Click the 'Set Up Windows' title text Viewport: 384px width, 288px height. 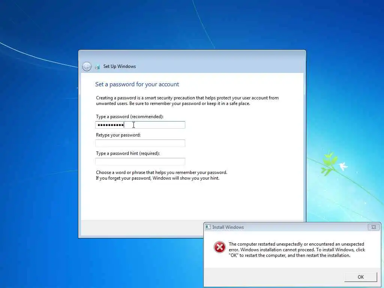click(x=120, y=66)
